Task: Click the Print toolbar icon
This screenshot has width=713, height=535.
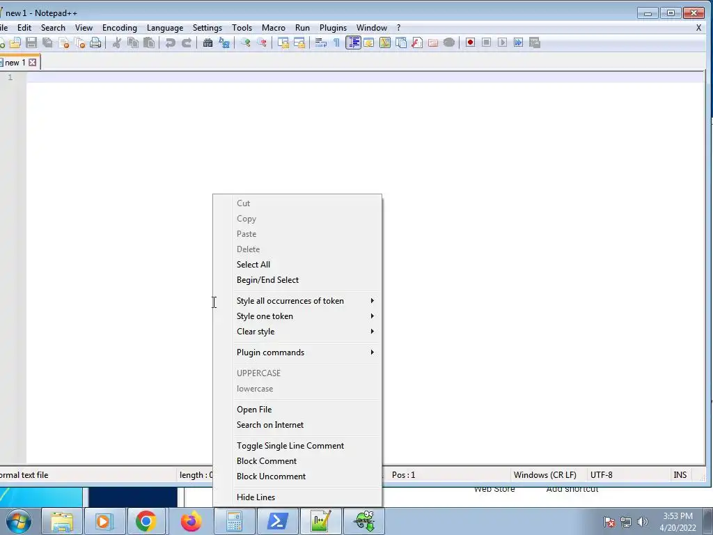Action: 95,42
